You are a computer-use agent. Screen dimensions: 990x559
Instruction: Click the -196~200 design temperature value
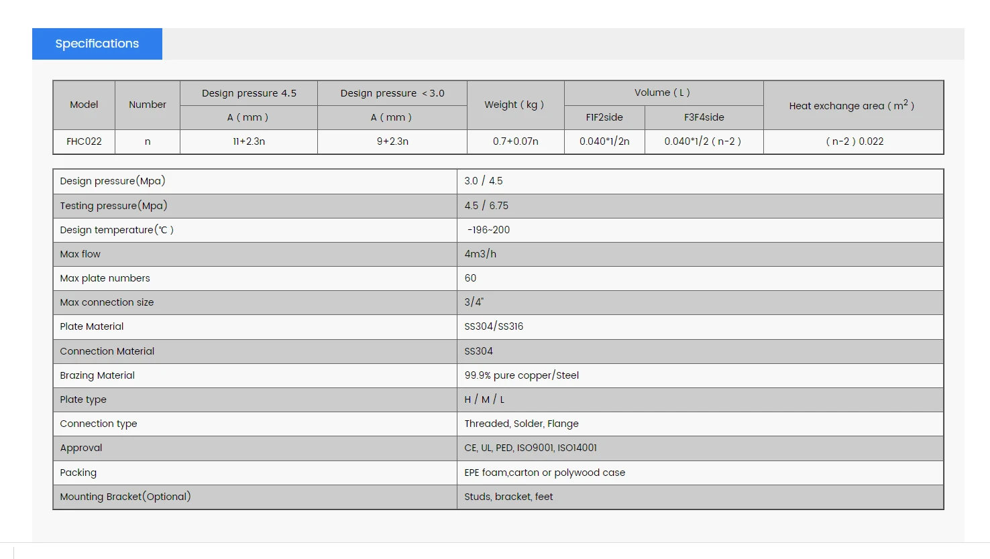(488, 230)
